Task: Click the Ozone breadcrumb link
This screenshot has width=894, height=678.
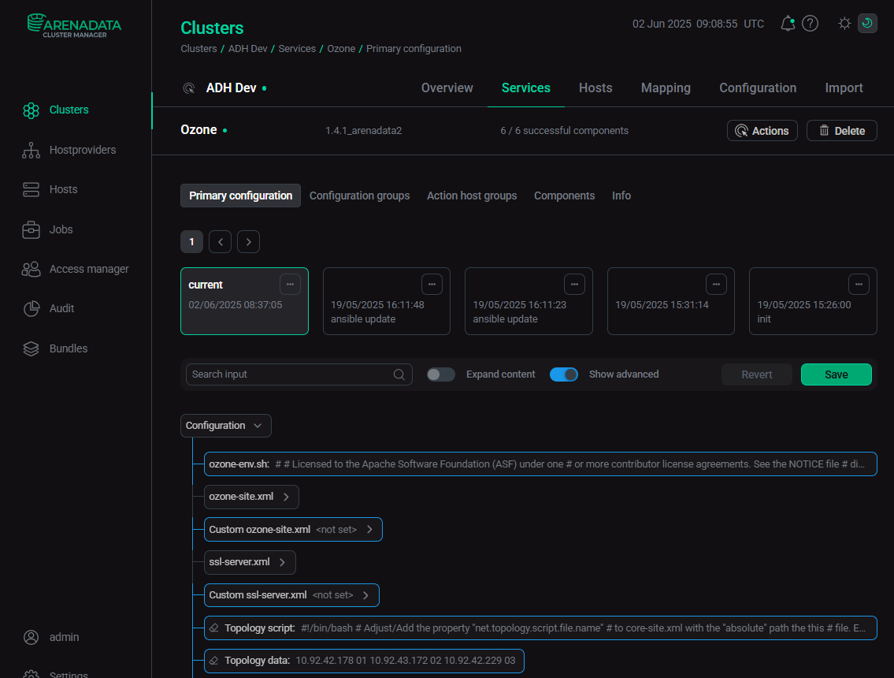Action: [341, 49]
